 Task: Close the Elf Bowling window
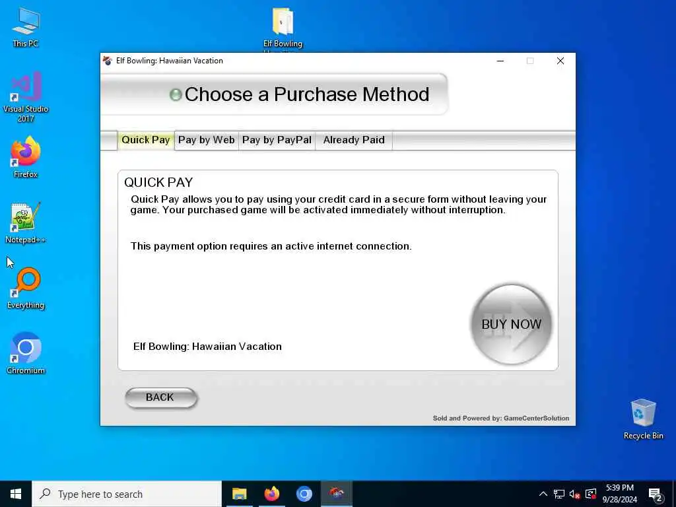(560, 61)
